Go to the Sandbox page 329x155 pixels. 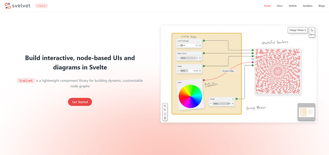[307, 6]
